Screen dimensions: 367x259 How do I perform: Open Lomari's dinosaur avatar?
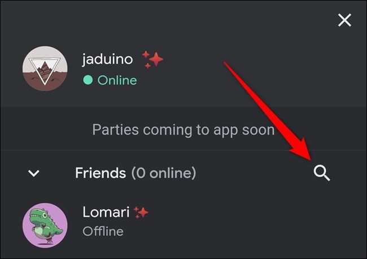(45, 225)
